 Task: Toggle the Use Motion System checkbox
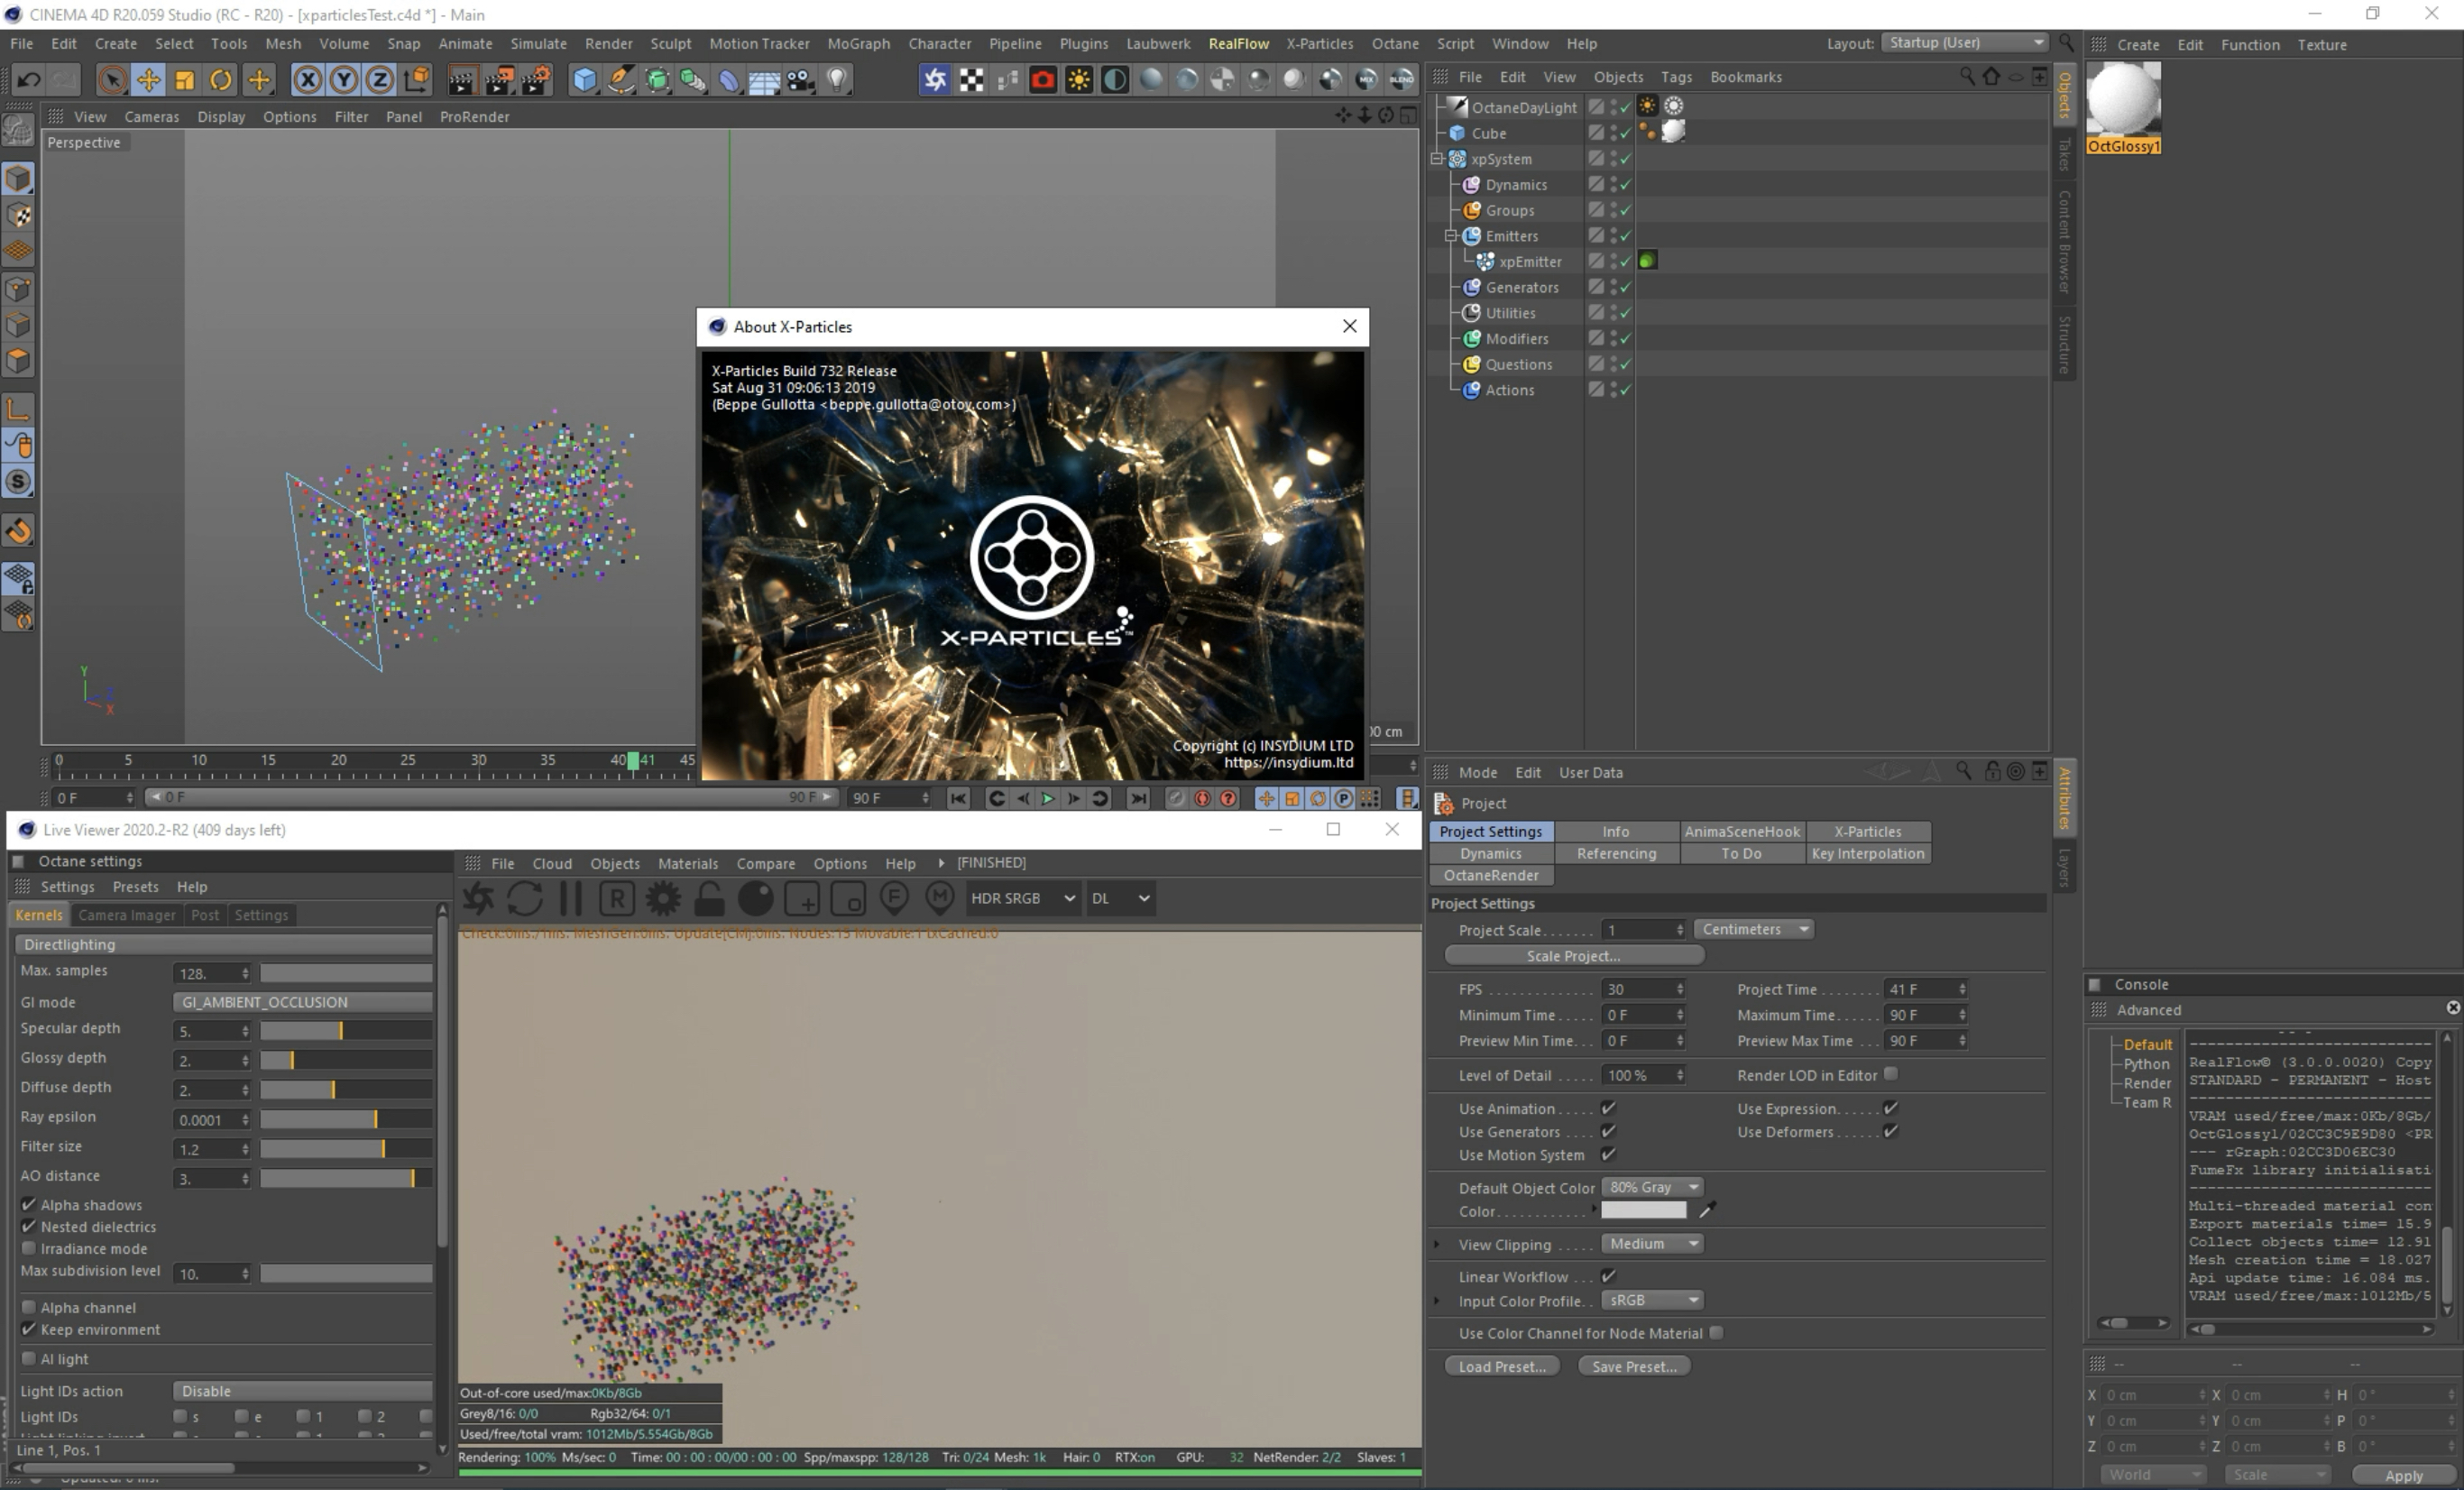1608,1155
